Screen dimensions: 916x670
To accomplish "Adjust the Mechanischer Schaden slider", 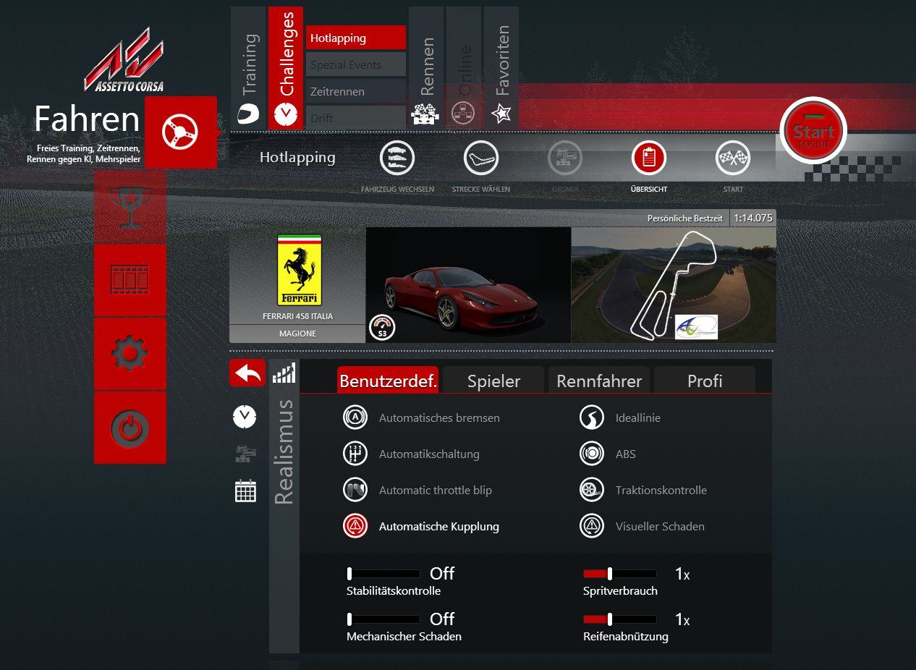I will [383, 619].
